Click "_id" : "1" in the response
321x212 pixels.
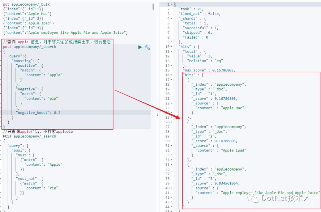tap(204, 94)
